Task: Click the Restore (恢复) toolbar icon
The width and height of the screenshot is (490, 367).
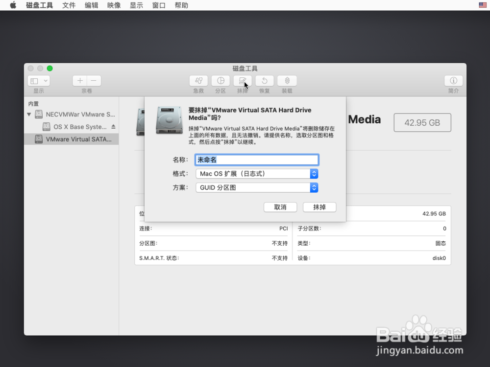Action: pyautogui.click(x=265, y=81)
